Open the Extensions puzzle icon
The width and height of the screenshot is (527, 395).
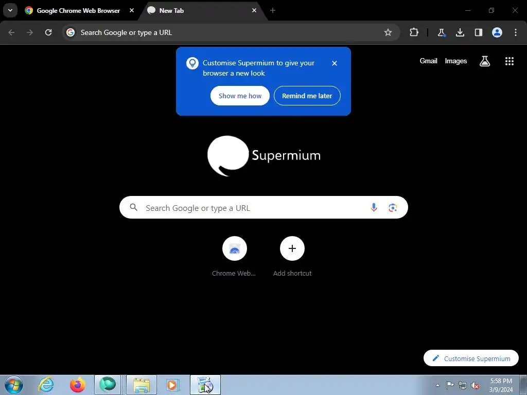pos(414,32)
